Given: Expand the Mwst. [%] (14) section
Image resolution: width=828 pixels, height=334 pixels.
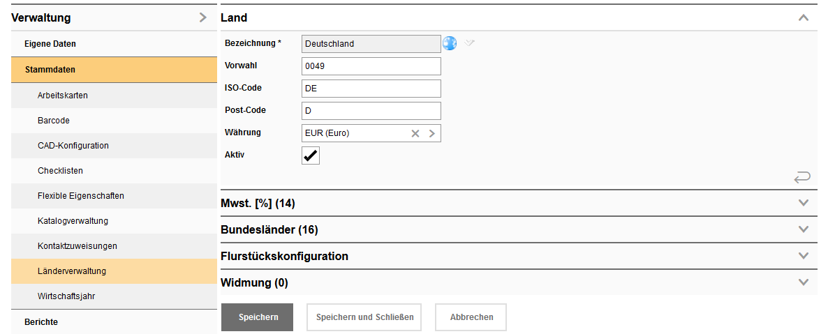Looking at the screenshot, I should point(804,203).
